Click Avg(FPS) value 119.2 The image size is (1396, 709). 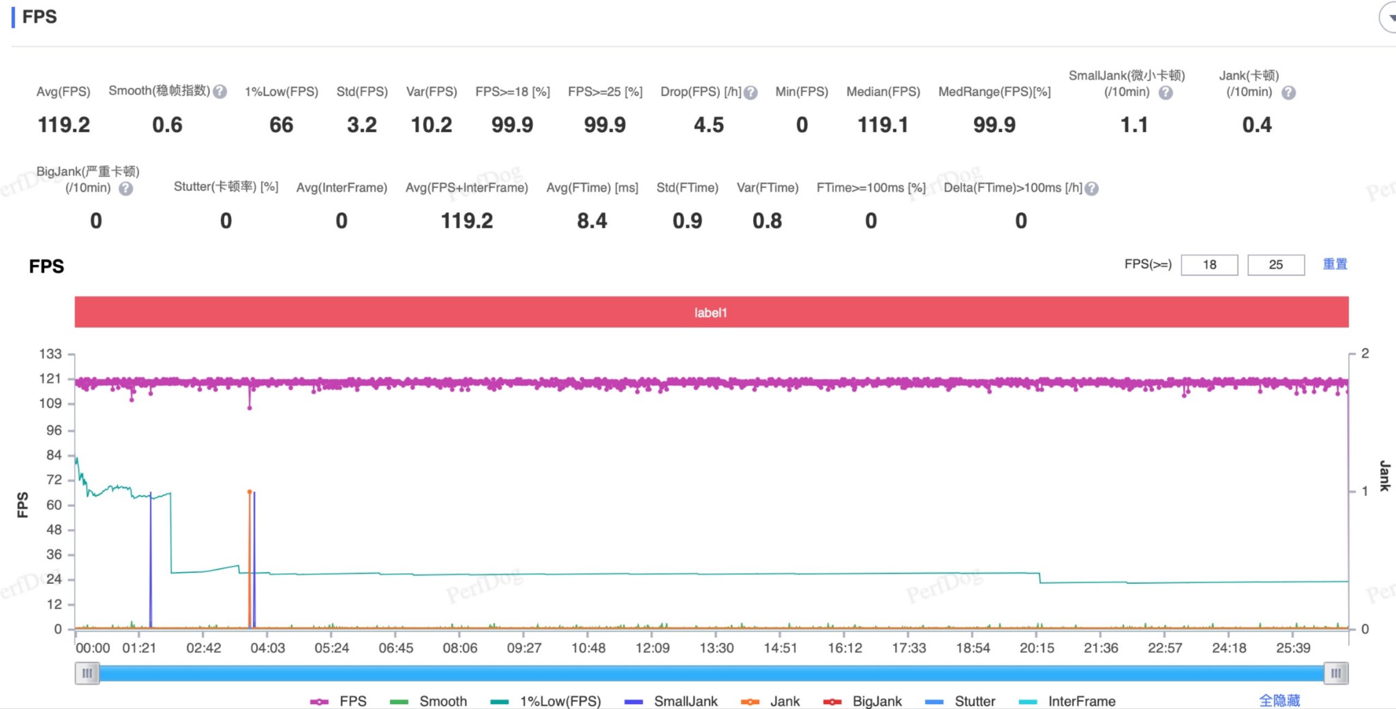tap(64, 125)
